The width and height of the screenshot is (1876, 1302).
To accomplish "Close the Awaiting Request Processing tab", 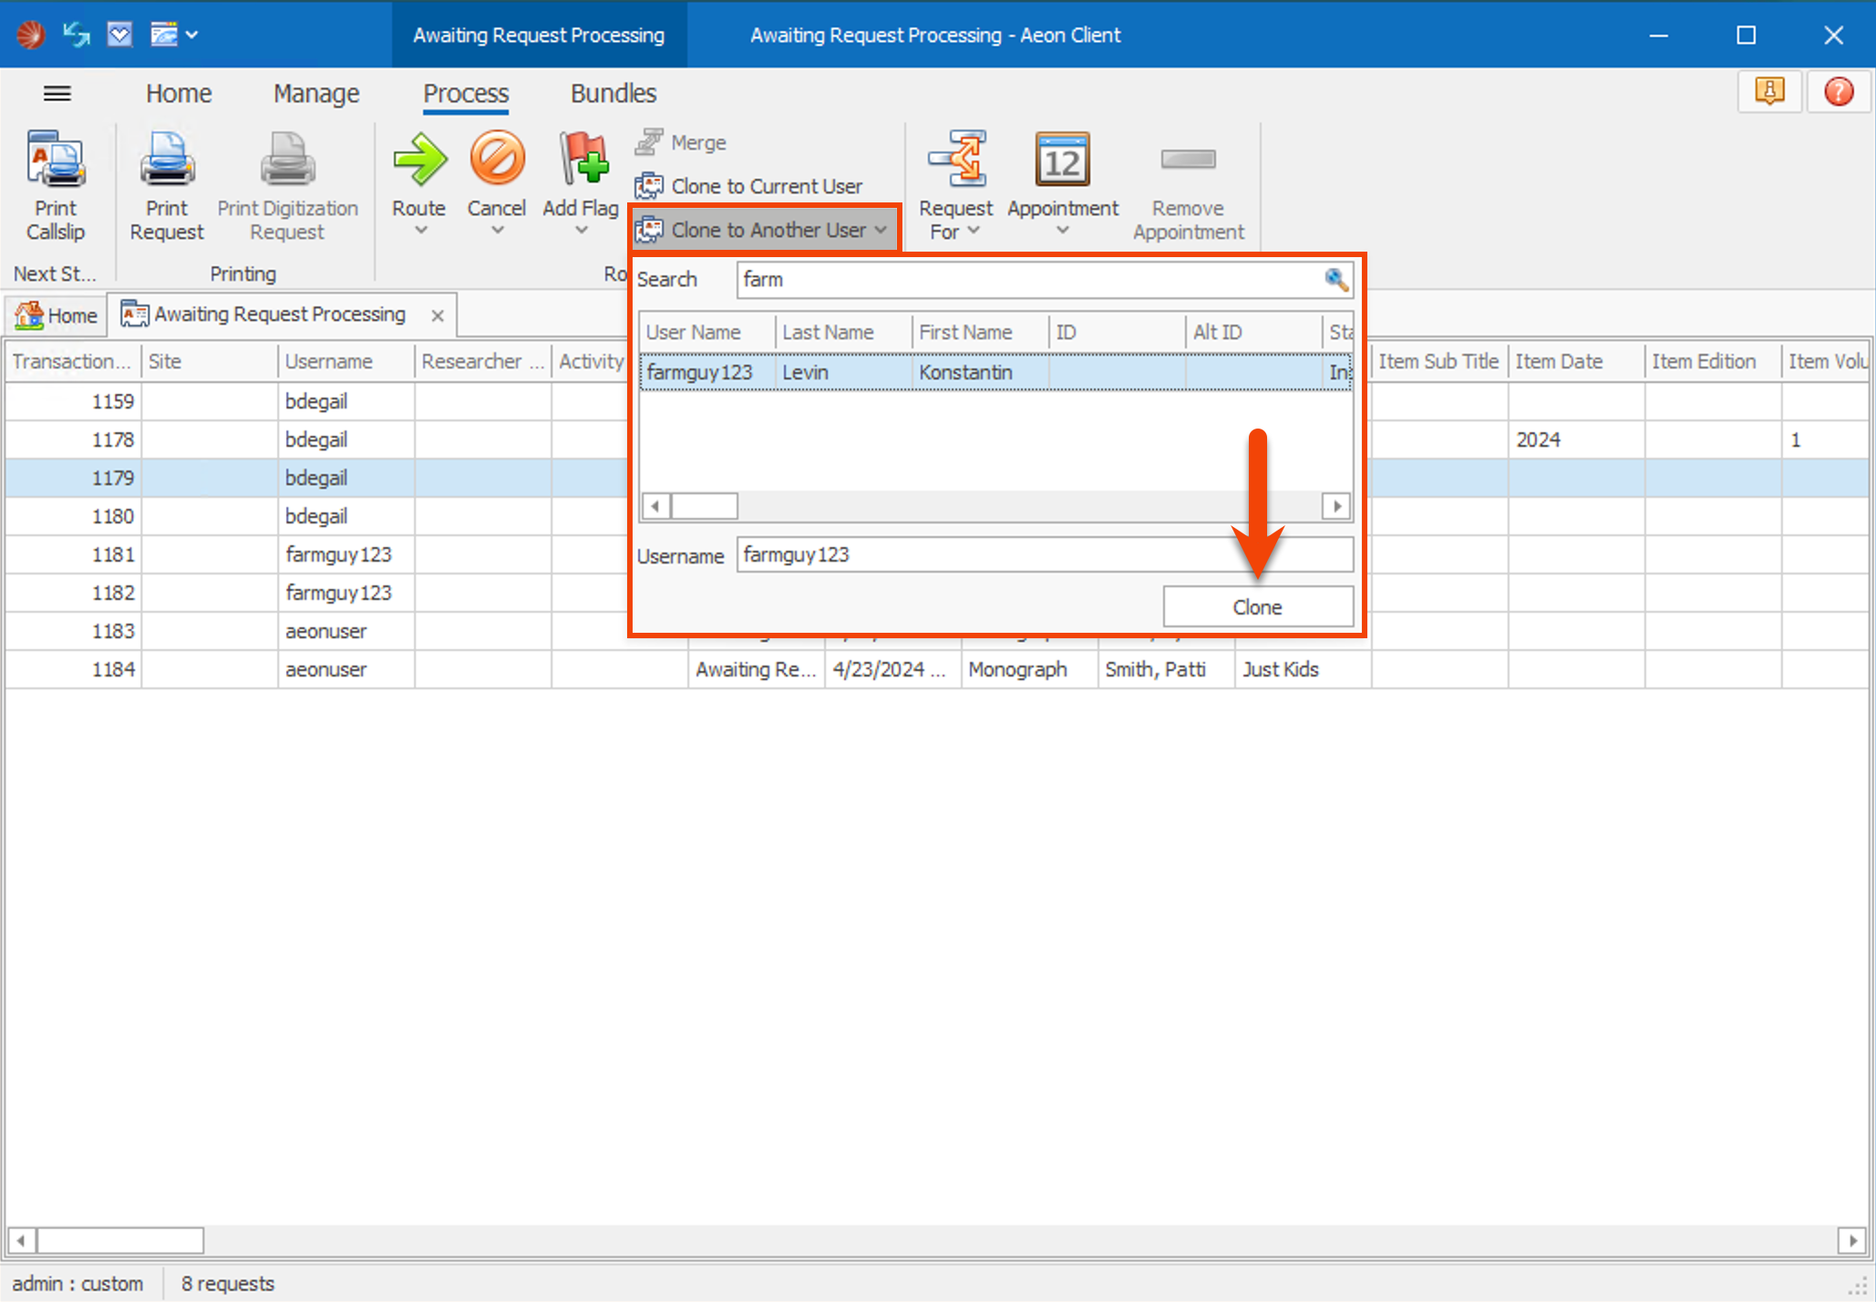I will tap(438, 315).
